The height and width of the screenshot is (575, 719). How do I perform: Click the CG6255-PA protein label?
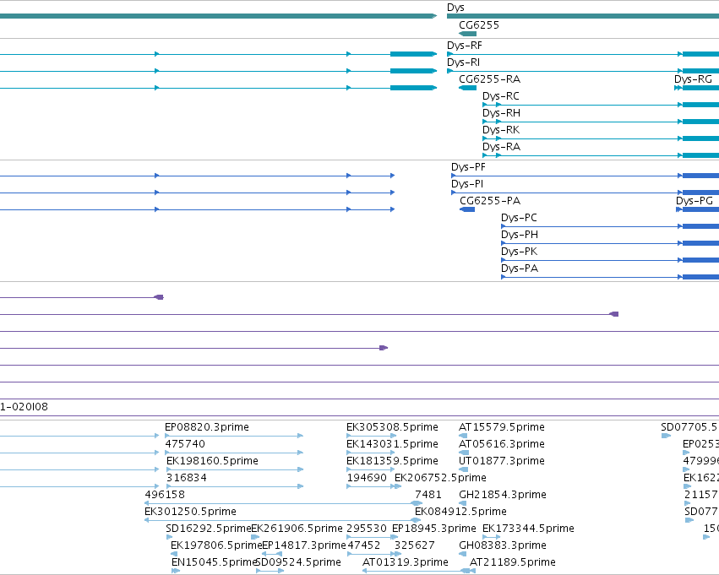tap(490, 201)
